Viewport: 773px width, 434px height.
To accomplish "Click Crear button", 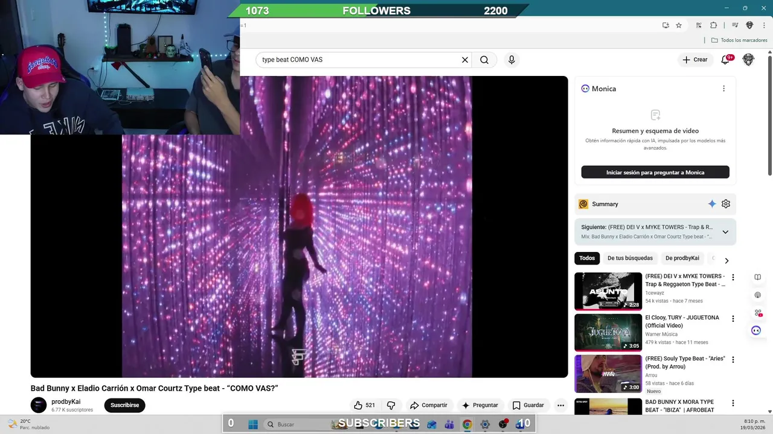I will coord(695,60).
